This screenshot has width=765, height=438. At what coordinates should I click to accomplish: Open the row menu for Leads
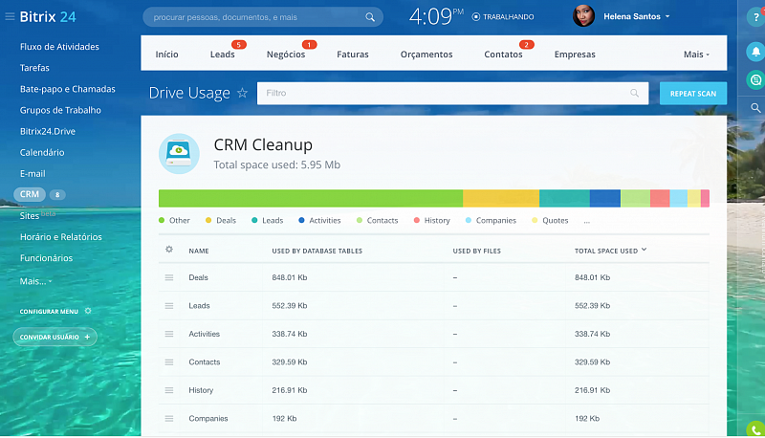pos(169,306)
